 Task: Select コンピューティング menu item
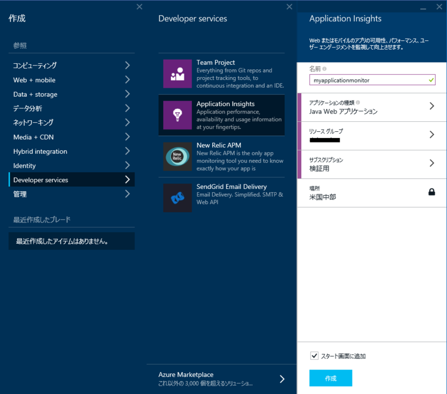pos(72,65)
